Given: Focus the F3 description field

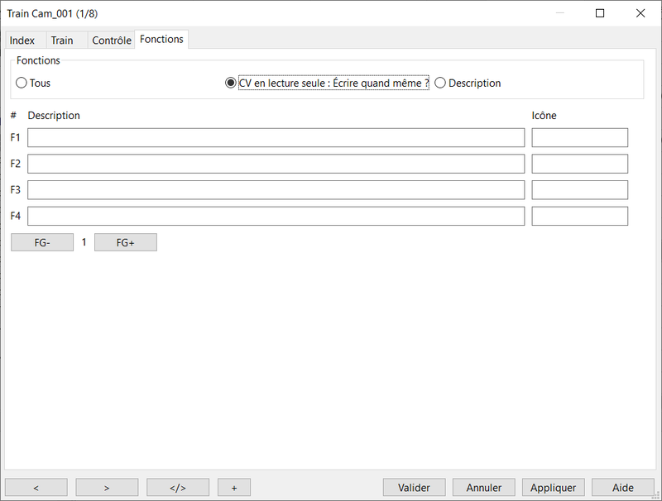Looking at the screenshot, I should tap(276, 190).
